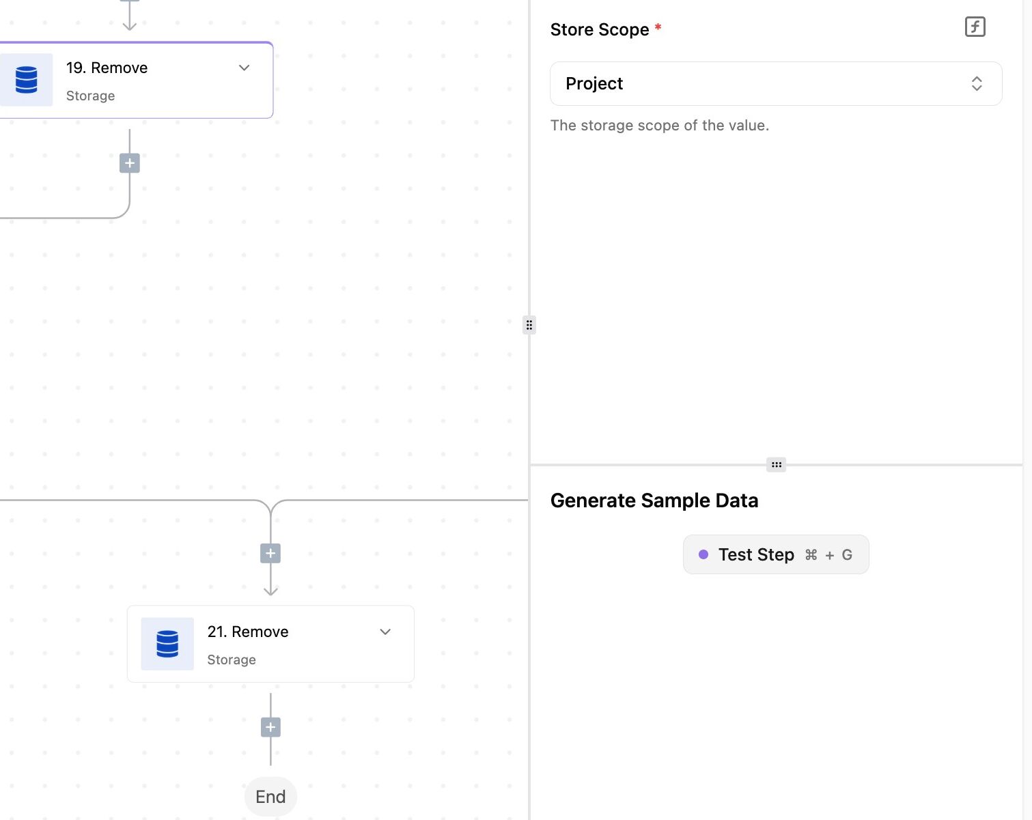Run Test Step

[x=776, y=554]
